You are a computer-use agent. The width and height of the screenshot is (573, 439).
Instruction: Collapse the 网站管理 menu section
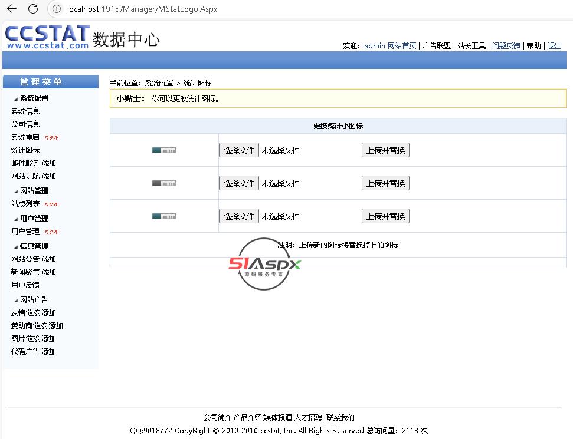[16, 192]
